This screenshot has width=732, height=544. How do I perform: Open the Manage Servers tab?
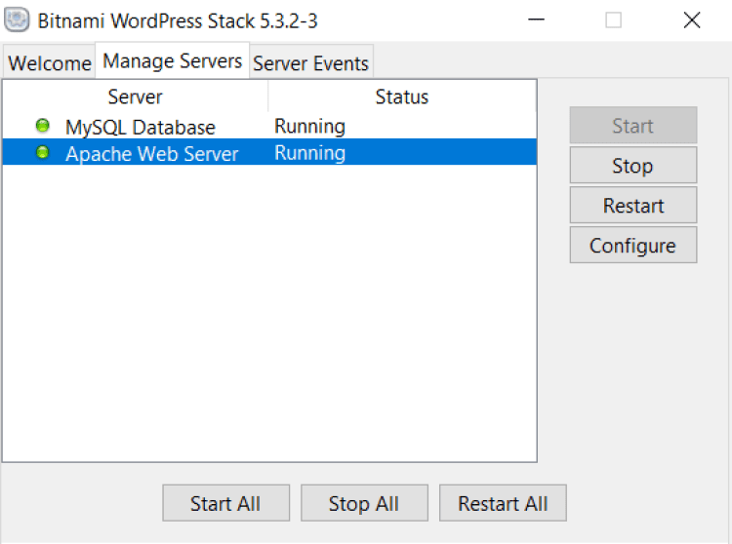pyautogui.click(x=172, y=61)
